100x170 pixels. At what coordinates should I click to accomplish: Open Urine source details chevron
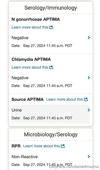click(89, 110)
